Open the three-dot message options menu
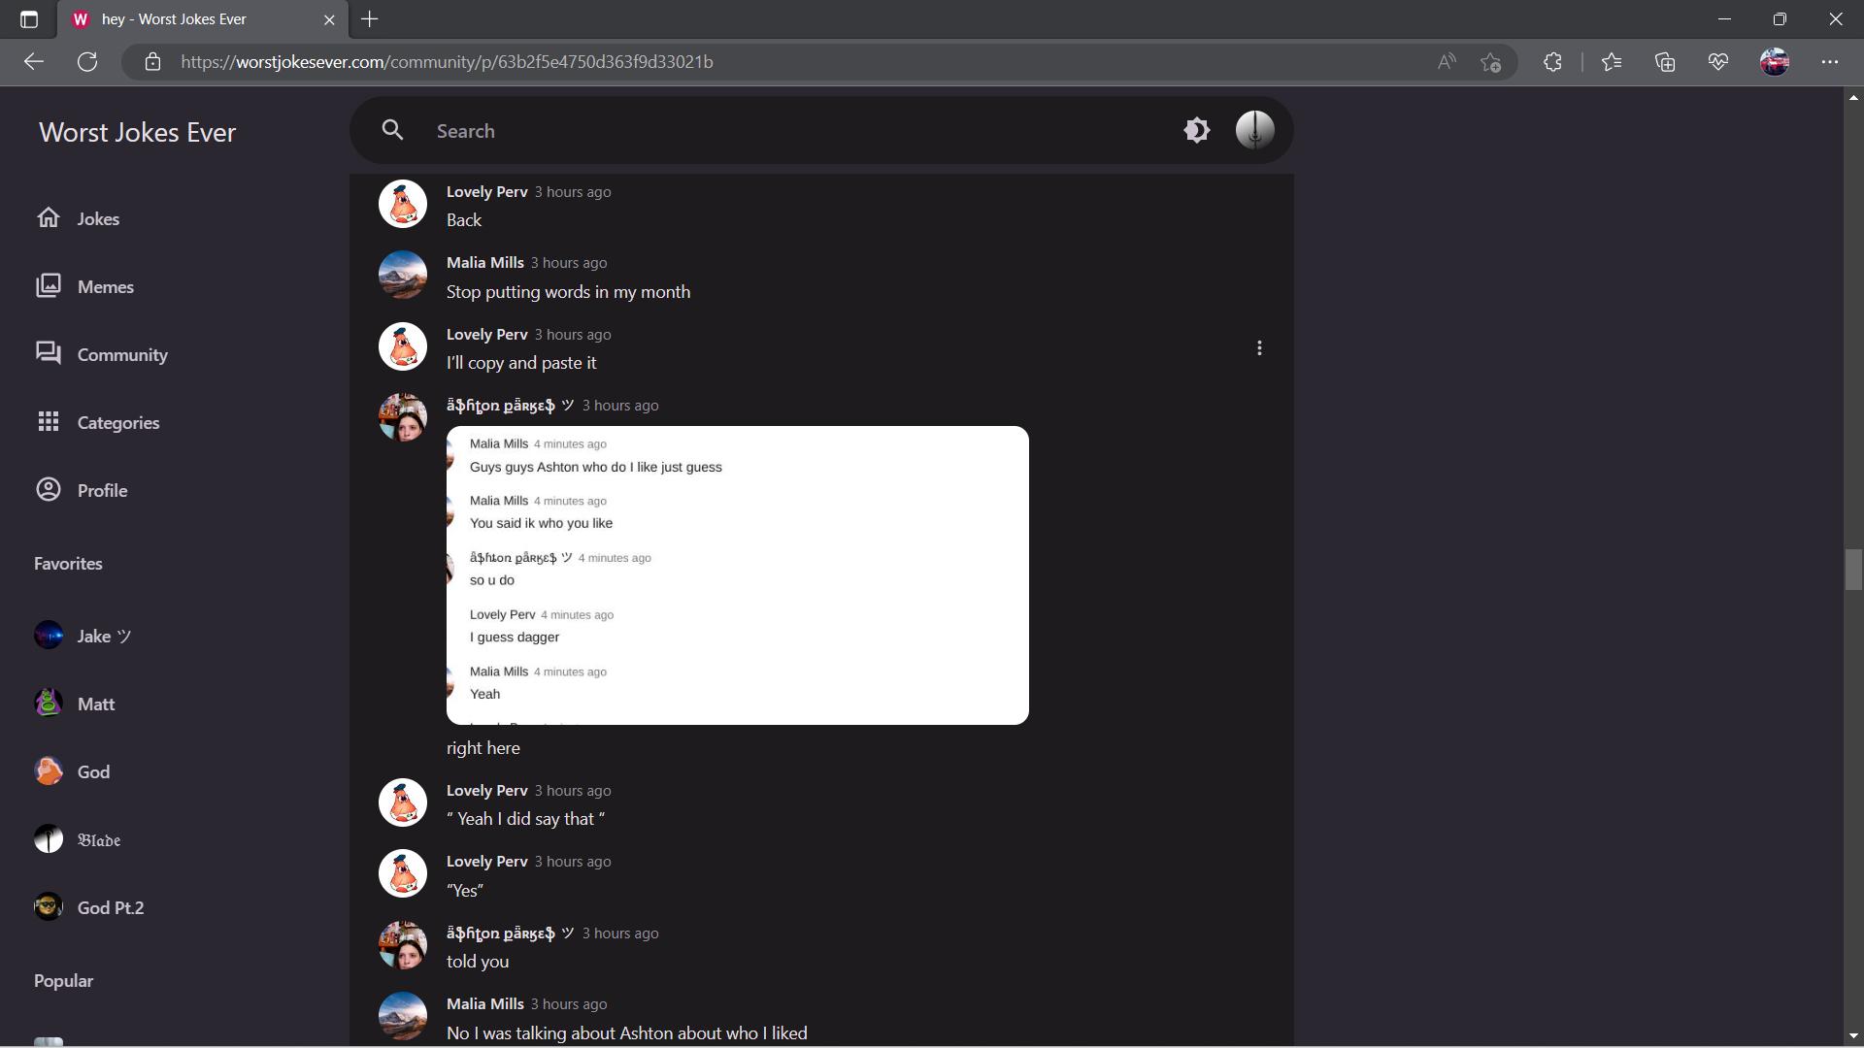 point(1259,347)
